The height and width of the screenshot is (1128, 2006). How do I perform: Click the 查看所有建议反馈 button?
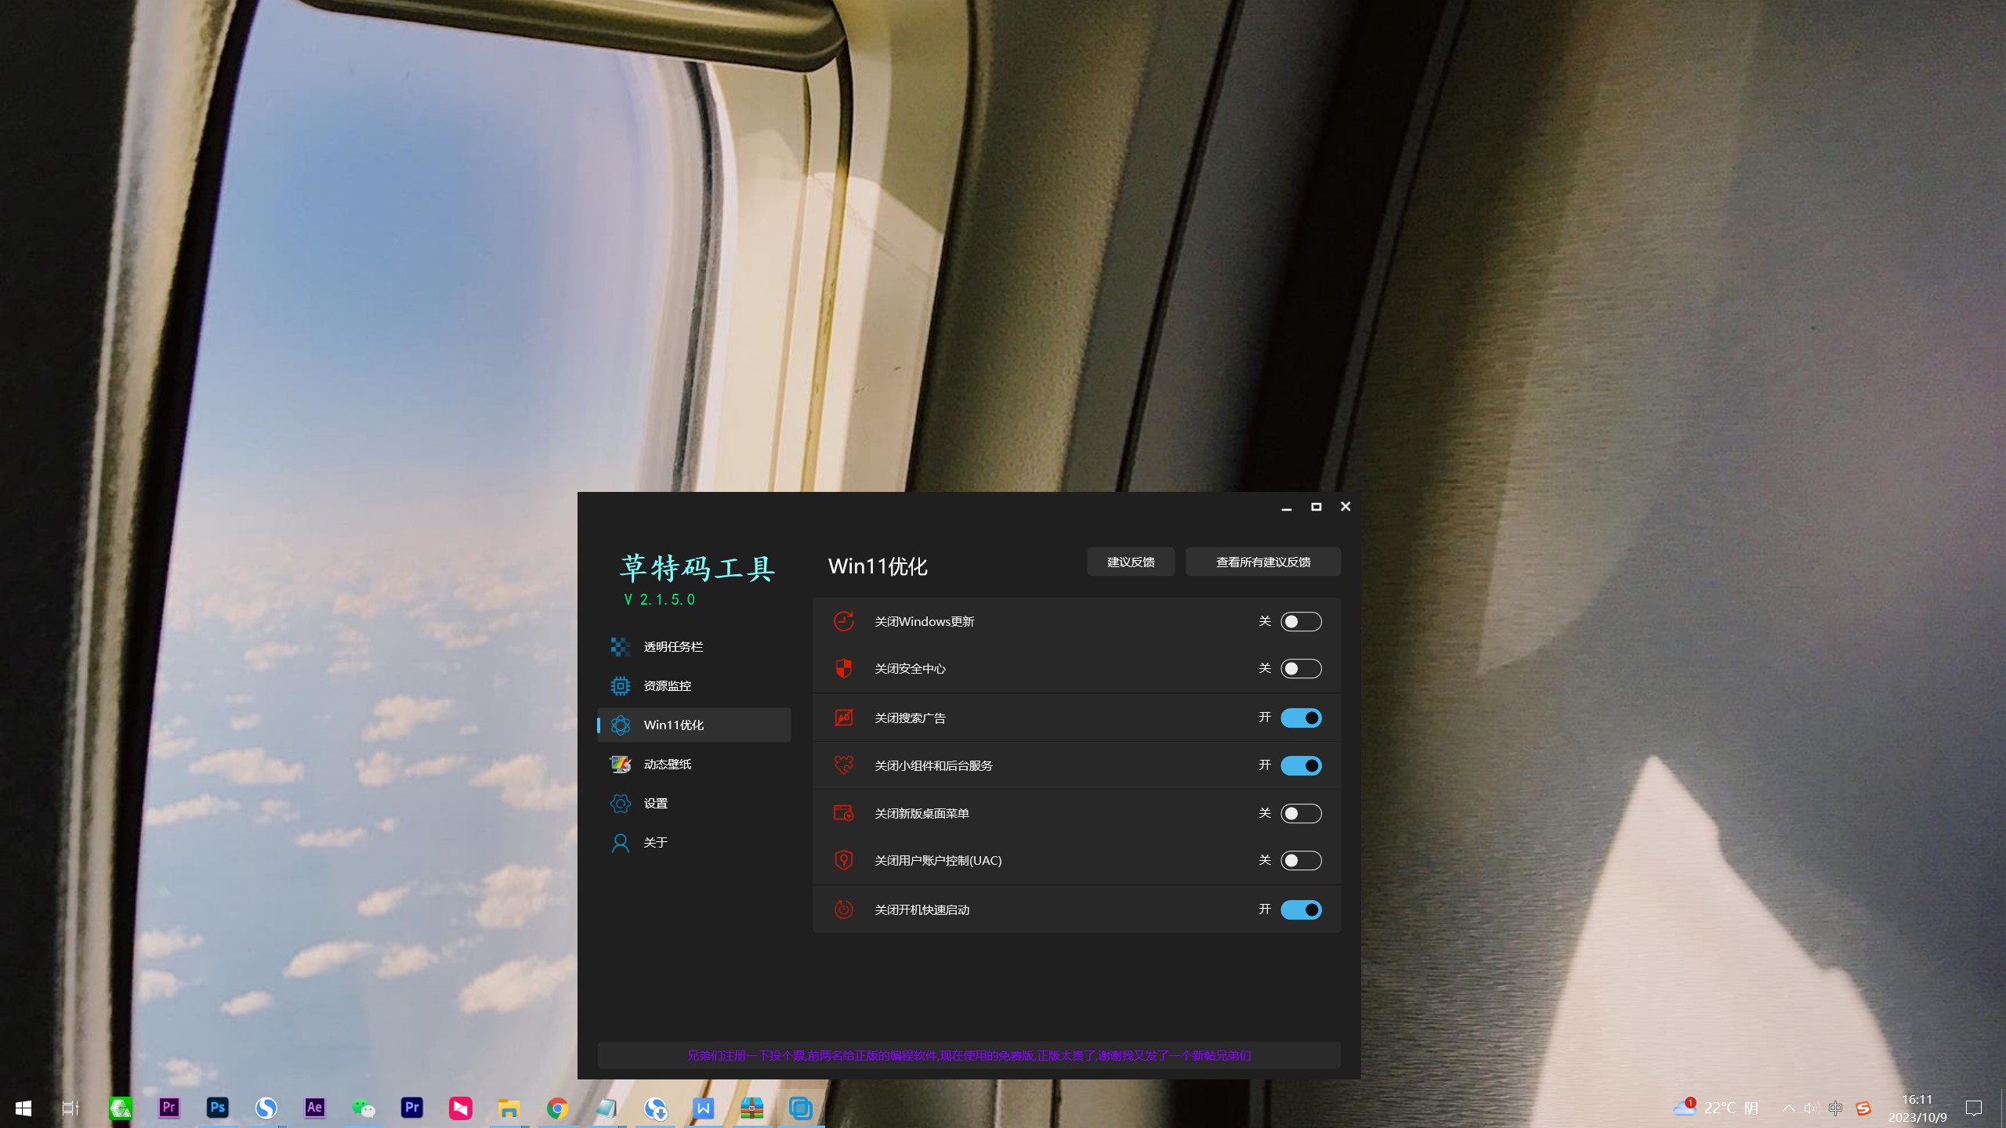pyautogui.click(x=1263, y=562)
